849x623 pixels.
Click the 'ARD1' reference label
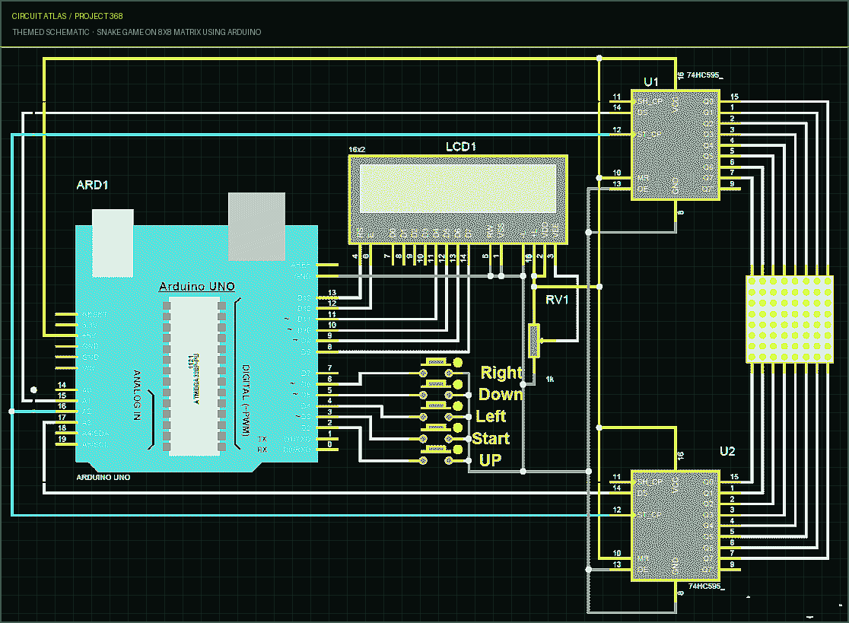[92, 185]
